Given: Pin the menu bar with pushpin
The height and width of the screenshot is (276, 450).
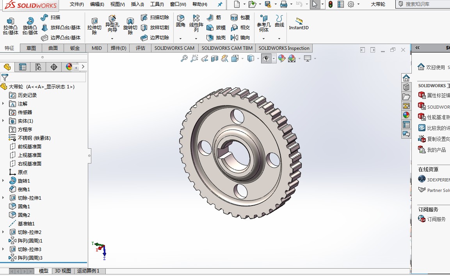Looking at the screenshot, I should pos(220,4).
